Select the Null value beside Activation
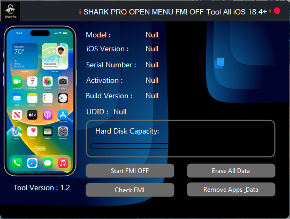 coord(152,80)
